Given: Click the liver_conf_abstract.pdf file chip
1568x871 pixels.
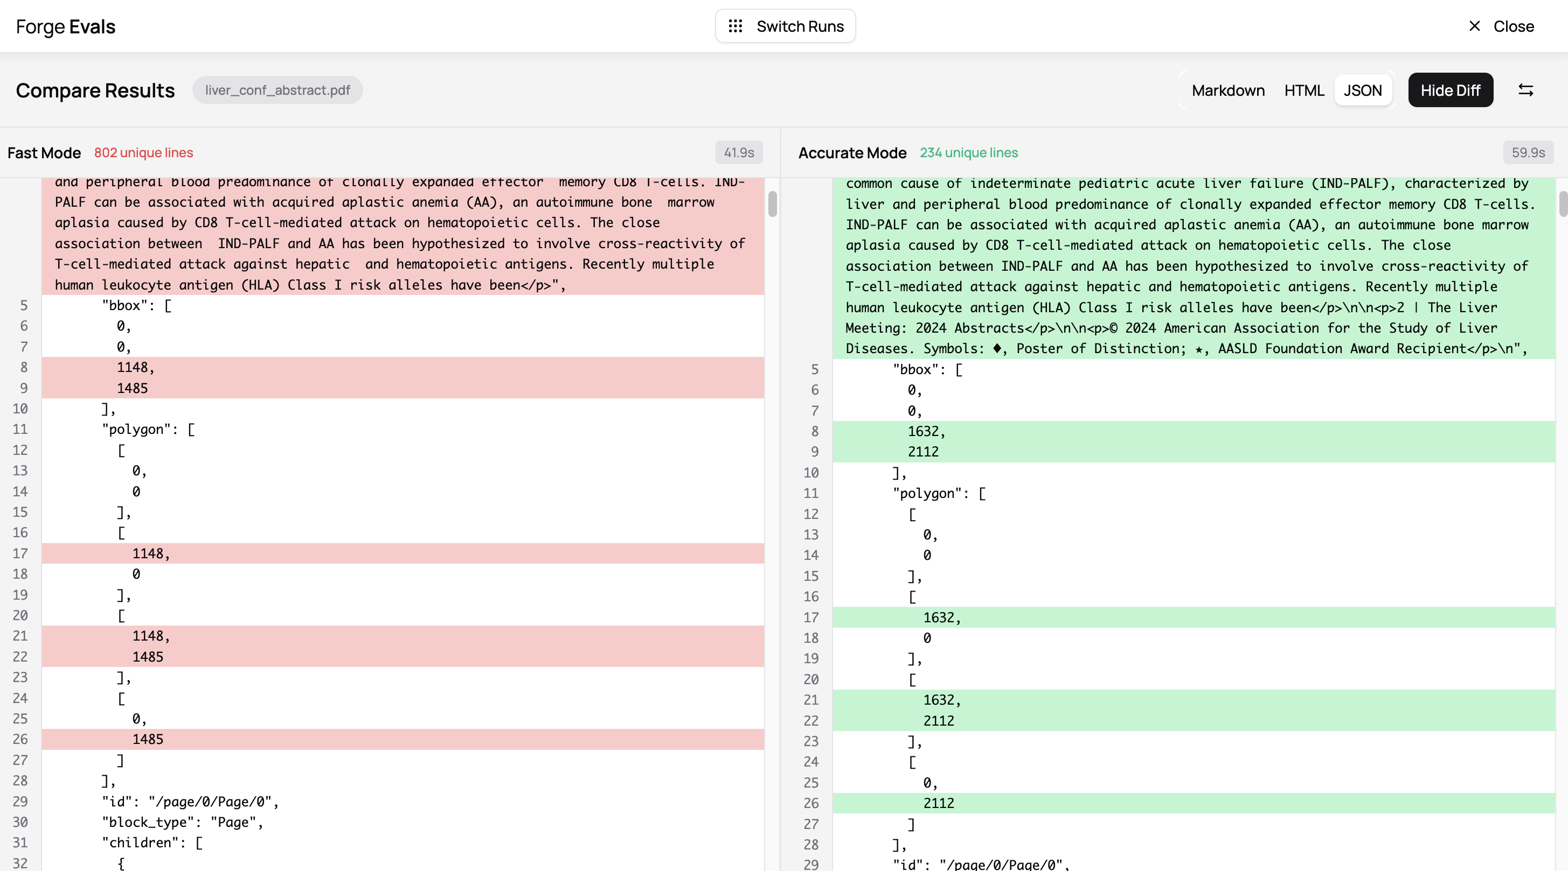Looking at the screenshot, I should 277,90.
